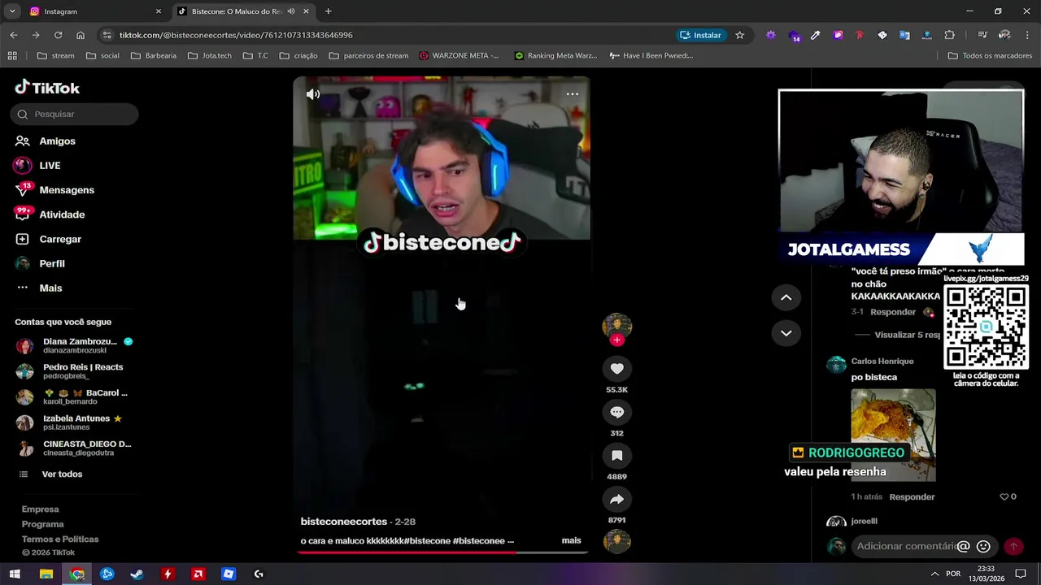Screen dimensions: 1041x585
Task: Open Mensagens in sidebar
Action: [67, 190]
